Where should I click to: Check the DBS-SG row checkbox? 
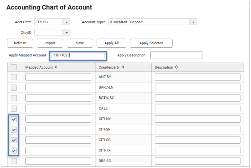tap(14, 161)
